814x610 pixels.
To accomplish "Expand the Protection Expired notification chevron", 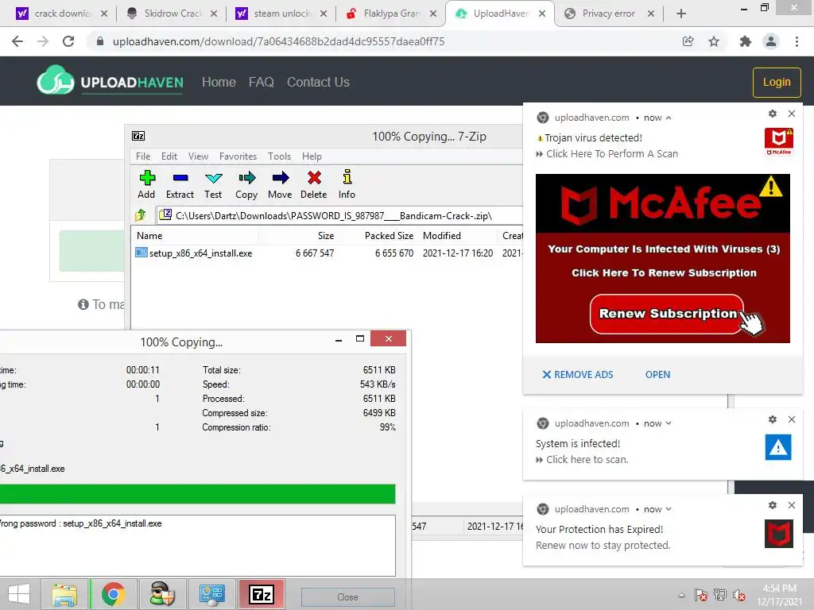I will click(669, 509).
